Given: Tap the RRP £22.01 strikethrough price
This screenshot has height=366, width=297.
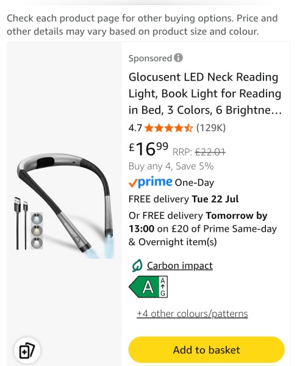Looking at the screenshot, I should coord(199,152).
